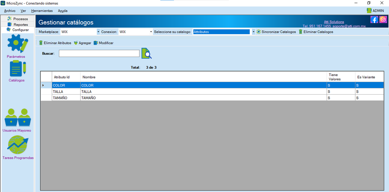Click Eliminar Atributos
The width and height of the screenshot is (389, 192).
(55, 43)
